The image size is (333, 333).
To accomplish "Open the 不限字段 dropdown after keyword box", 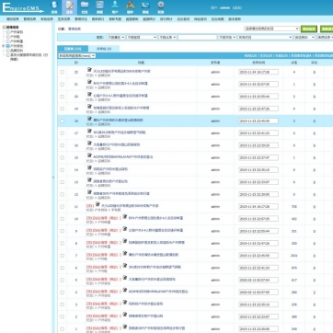I will (227, 37).
